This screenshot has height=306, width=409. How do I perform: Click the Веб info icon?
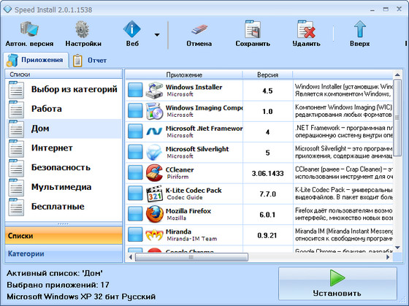(132, 28)
